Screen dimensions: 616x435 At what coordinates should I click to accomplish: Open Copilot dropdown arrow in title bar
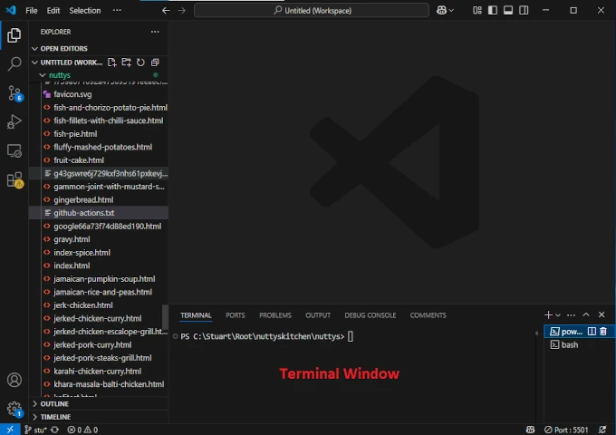451,11
